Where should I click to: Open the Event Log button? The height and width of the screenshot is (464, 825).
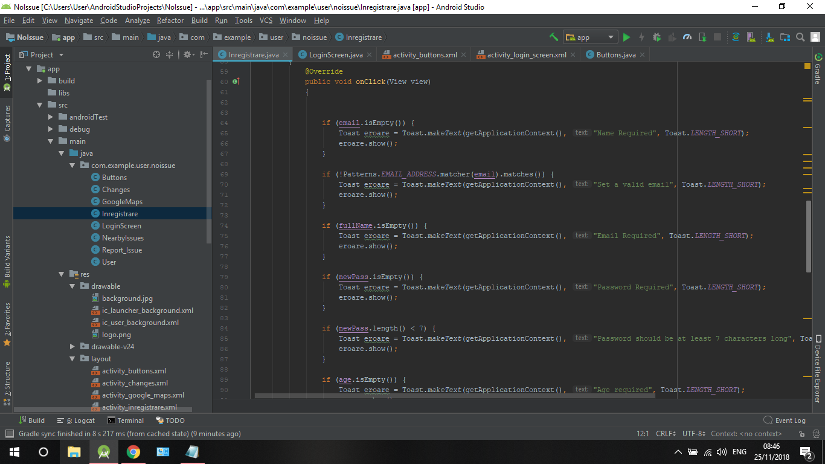point(785,420)
